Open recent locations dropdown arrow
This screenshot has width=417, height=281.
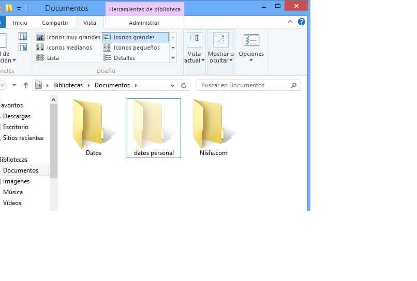[14, 85]
